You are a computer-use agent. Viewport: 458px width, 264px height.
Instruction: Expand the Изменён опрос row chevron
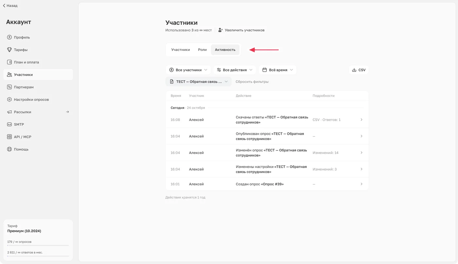tap(361, 153)
